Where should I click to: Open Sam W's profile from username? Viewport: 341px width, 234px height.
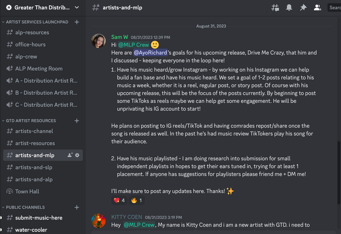(119, 37)
